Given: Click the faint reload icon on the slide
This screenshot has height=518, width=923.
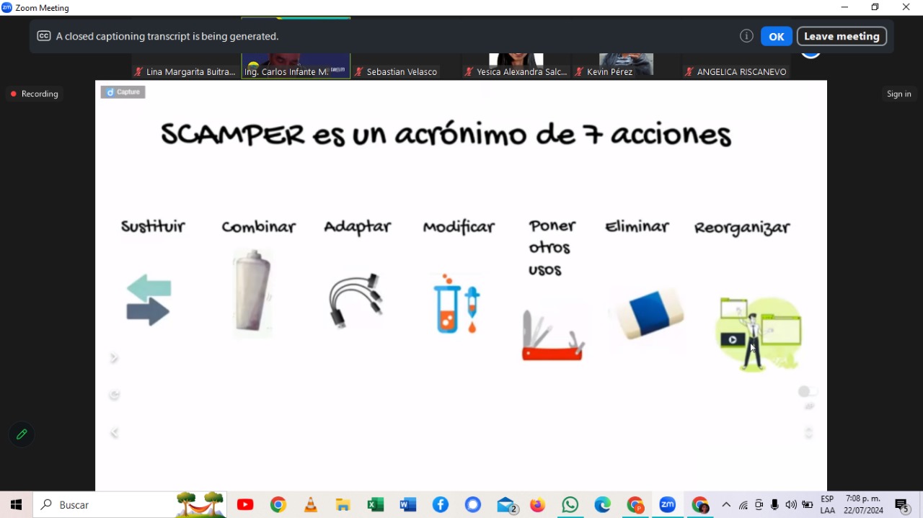Looking at the screenshot, I should coord(114,395).
